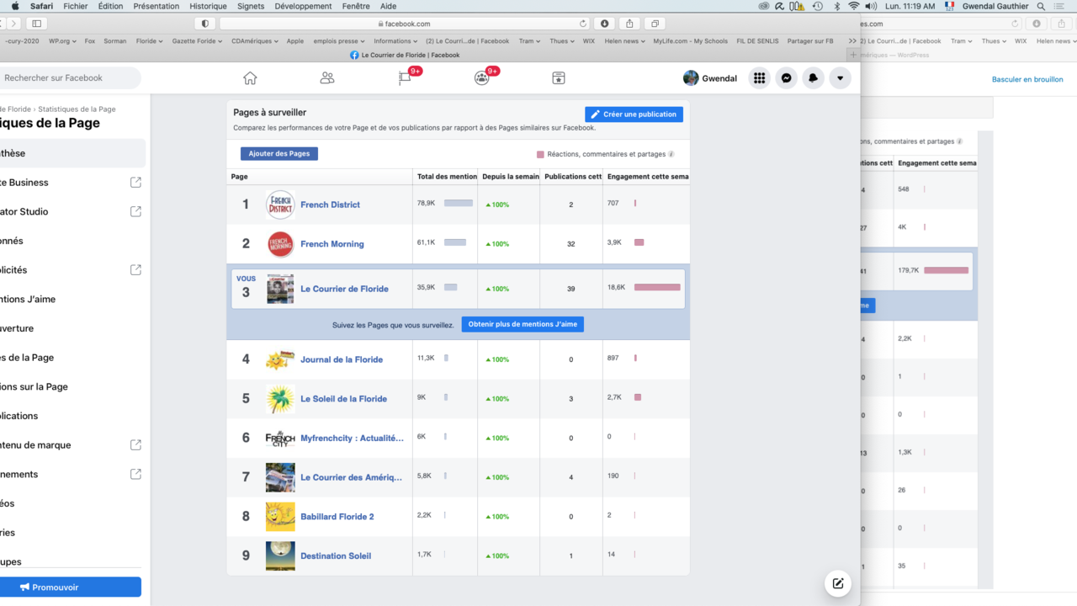Image resolution: width=1077 pixels, height=606 pixels.
Task: Open the Signets menu
Action: click(x=251, y=6)
